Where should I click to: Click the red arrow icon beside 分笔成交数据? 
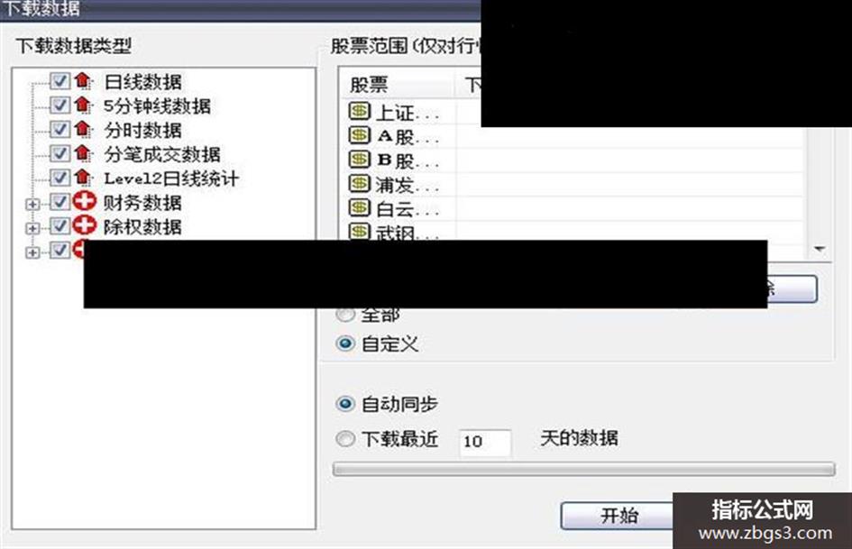(83, 152)
